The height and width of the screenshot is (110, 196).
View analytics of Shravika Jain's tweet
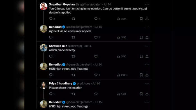point(121,56)
